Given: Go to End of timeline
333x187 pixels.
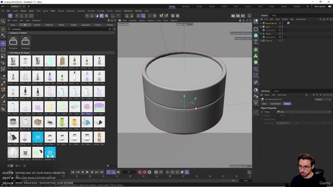Looking at the screenshot, I should (102, 172).
